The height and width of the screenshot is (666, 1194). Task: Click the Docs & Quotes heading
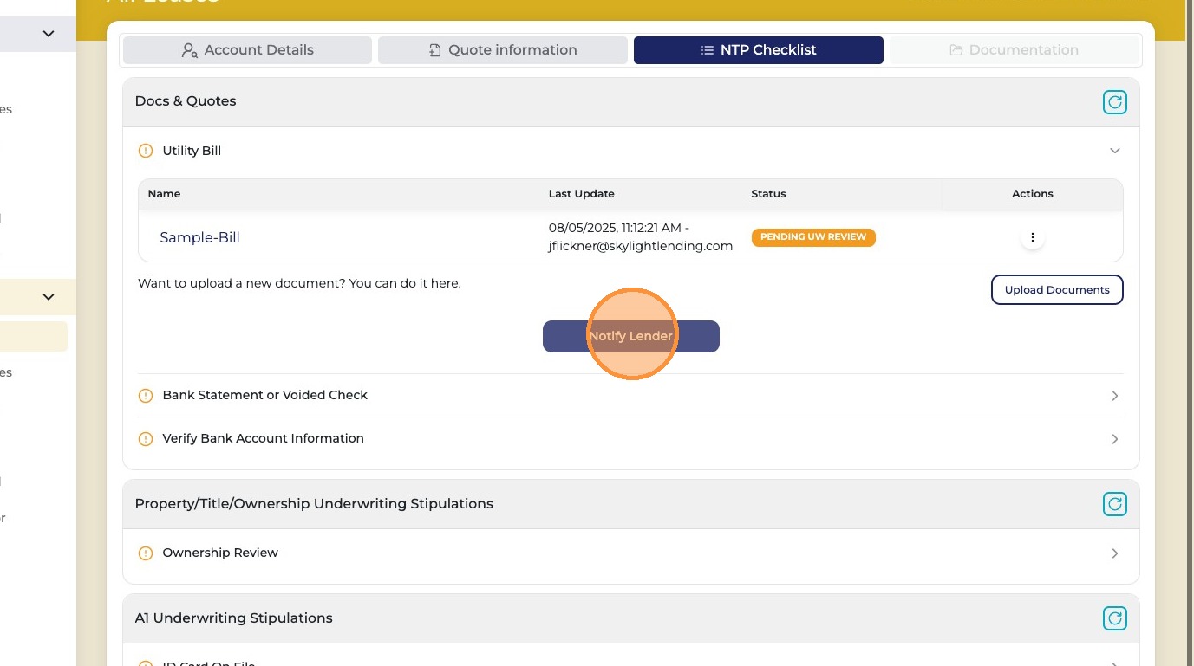click(x=186, y=101)
